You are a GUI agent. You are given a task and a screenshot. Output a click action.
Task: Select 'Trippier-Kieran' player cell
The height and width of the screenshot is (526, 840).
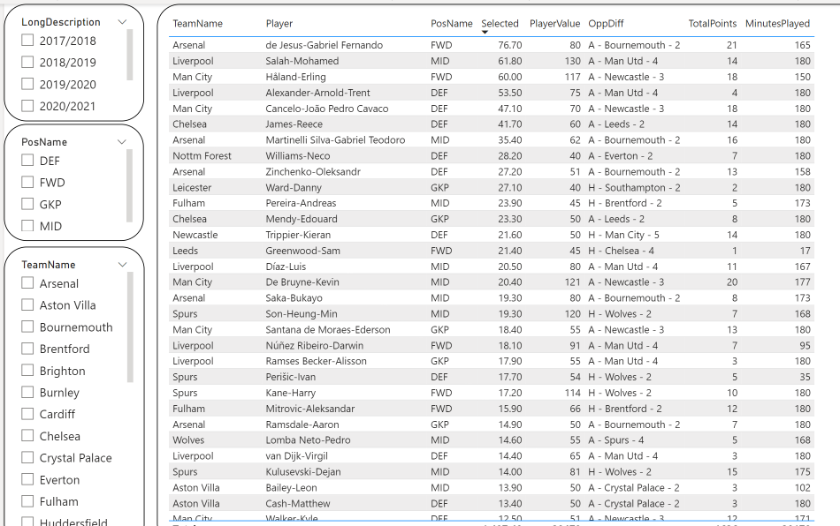298,235
